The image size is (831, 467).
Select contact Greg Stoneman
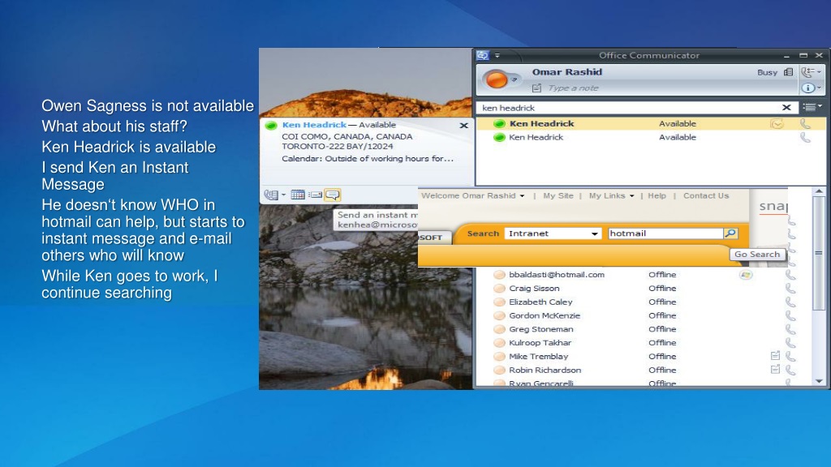point(541,329)
